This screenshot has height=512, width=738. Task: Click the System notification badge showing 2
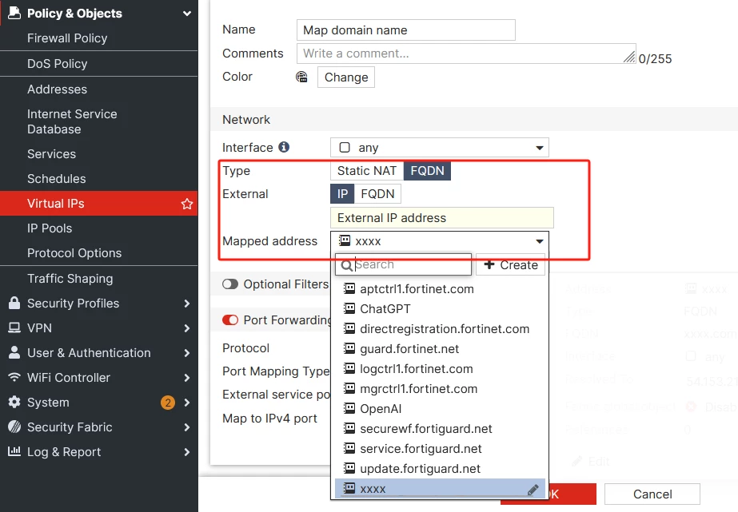pos(168,403)
